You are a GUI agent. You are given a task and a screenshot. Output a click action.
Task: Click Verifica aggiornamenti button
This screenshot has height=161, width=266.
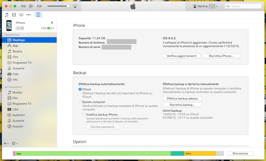pos(181,56)
